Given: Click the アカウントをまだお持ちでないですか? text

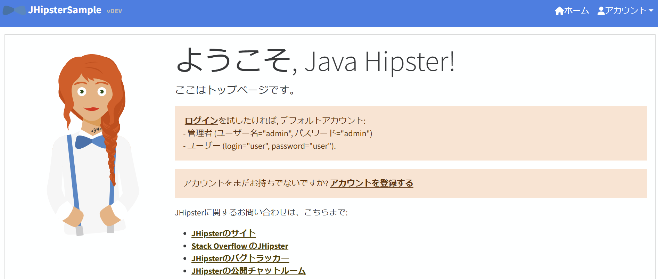Looking at the screenshot, I should (x=256, y=183).
